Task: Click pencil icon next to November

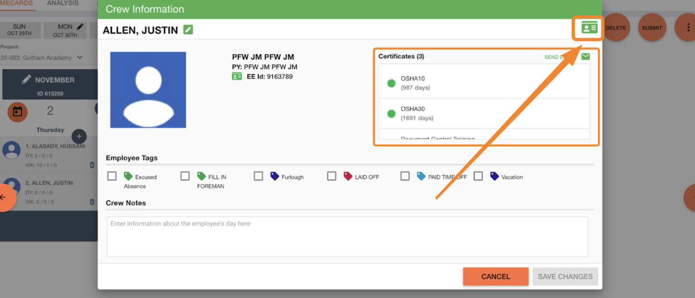Action: point(26,79)
